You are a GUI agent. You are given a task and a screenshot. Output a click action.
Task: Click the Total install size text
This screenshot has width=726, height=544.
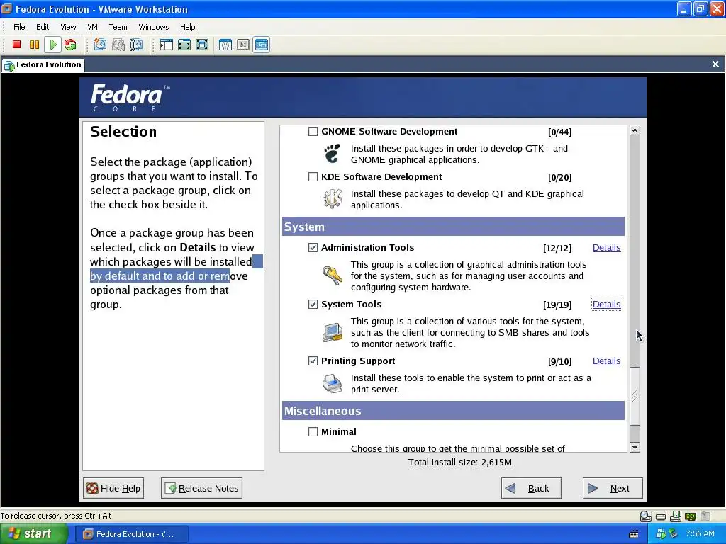pyautogui.click(x=459, y=462)
